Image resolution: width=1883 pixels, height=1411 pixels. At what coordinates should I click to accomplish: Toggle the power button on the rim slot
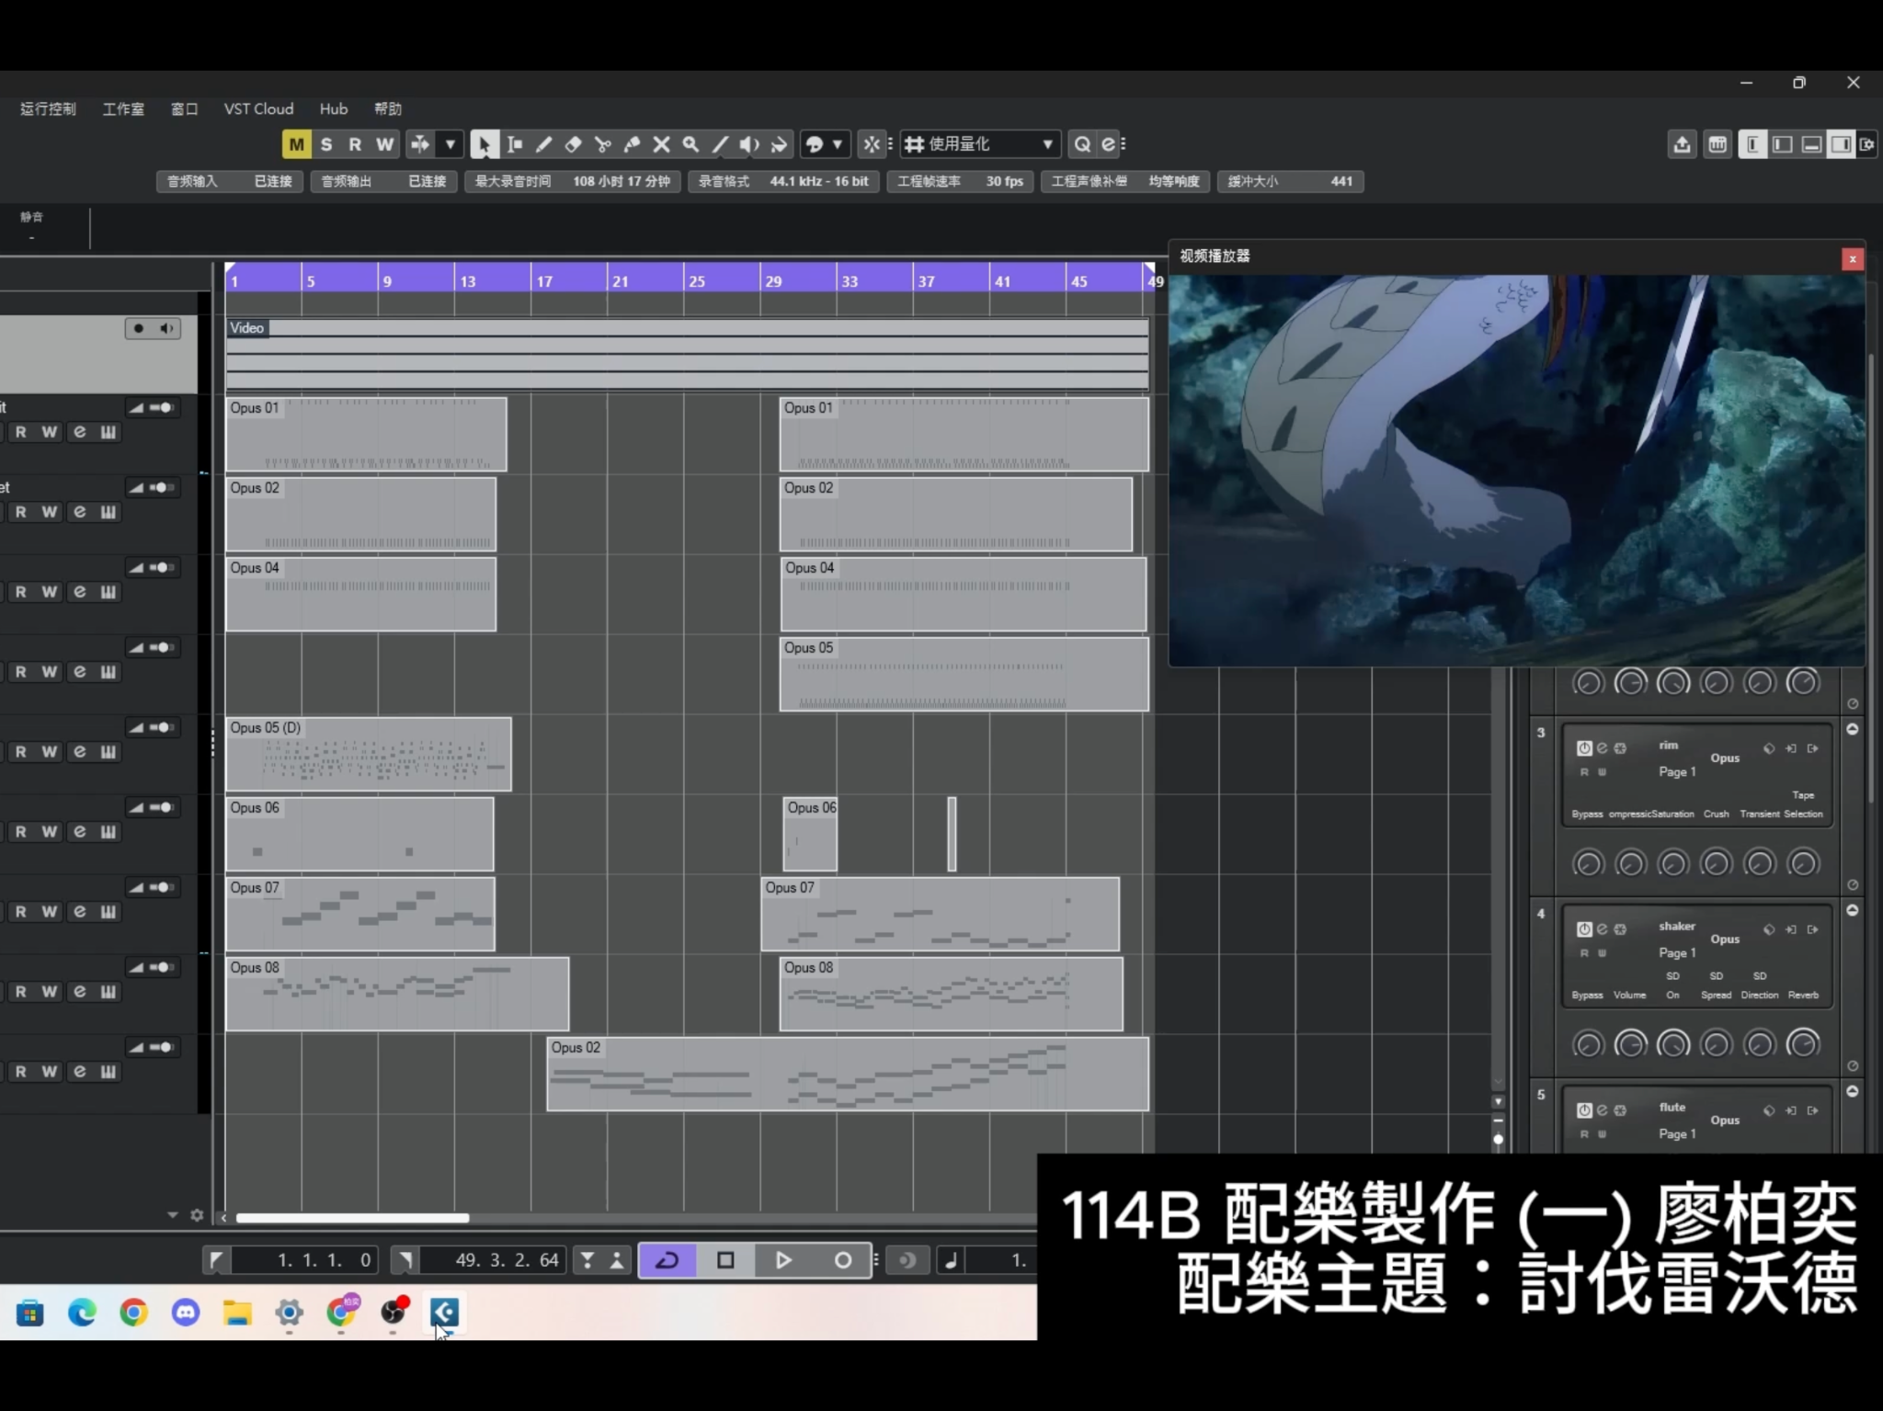pos(1584,748)
